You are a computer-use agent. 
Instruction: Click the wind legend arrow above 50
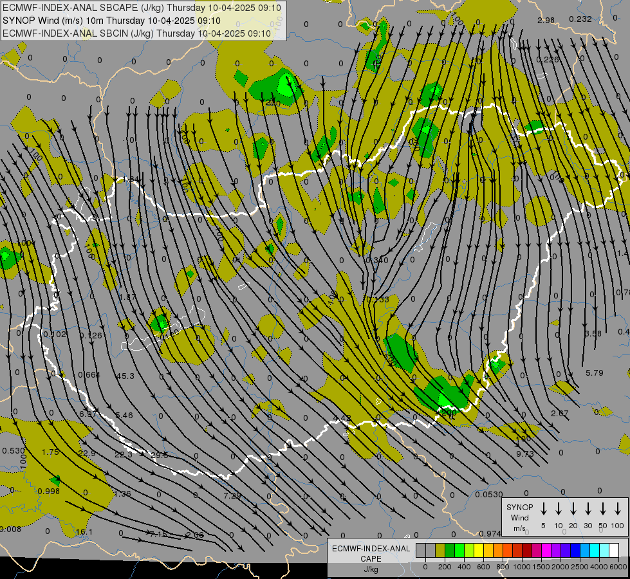[x=603, y=509]
